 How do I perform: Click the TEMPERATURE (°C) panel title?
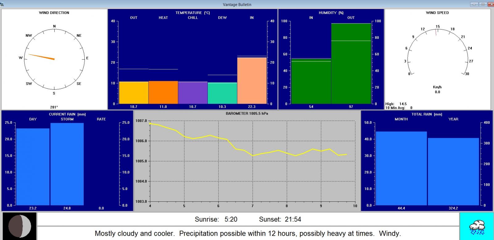pyautogui.click(x=193, y=13)
